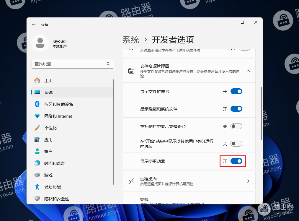Viewport: 299px width, 221px height.
Task: Click 显示文件扩展名 label text
Action: (x=155, y=92)
